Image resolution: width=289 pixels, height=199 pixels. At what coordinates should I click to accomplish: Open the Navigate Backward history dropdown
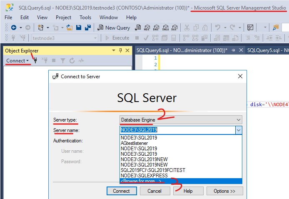(x=21, y=27)
